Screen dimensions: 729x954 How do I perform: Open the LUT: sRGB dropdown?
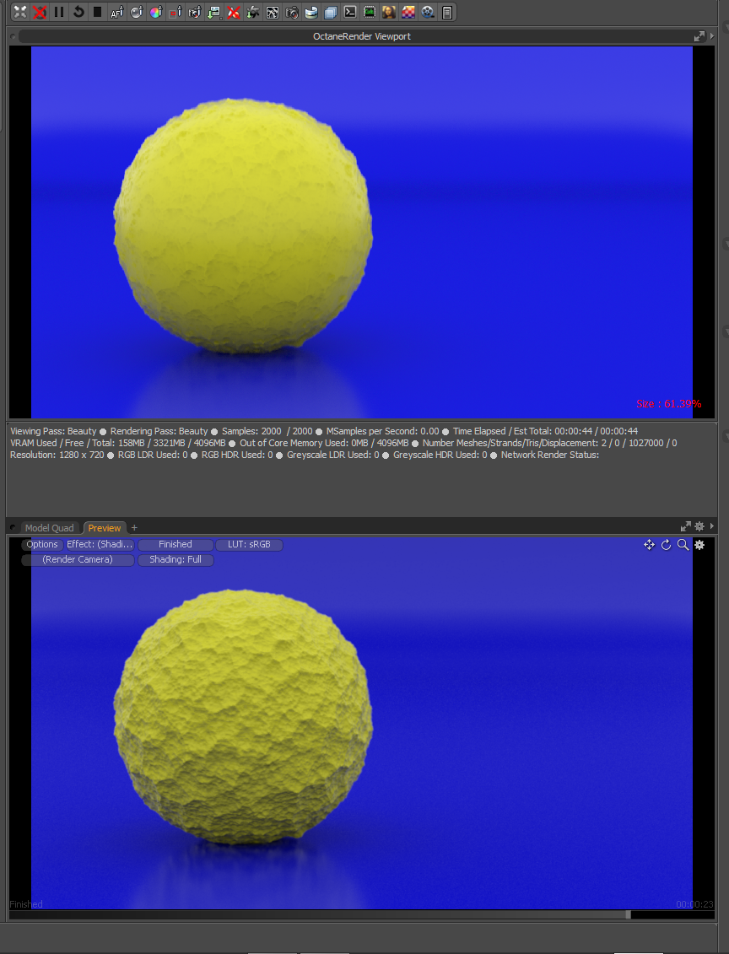click(x=249, y=545)
